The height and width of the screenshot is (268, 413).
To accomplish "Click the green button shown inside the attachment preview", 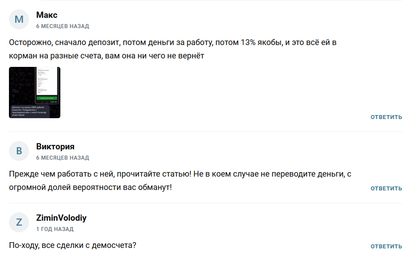I will (x=47, y=98).
